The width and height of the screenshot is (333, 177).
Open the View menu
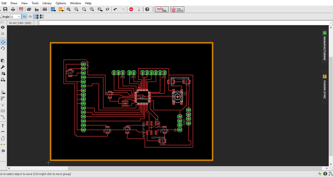tap(25, 3)
